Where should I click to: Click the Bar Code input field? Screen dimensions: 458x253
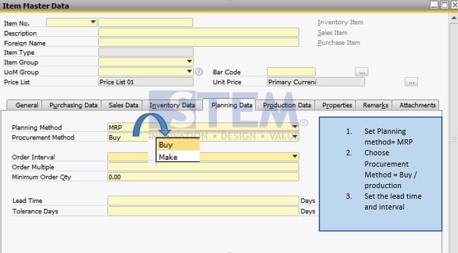click(291, 72)
